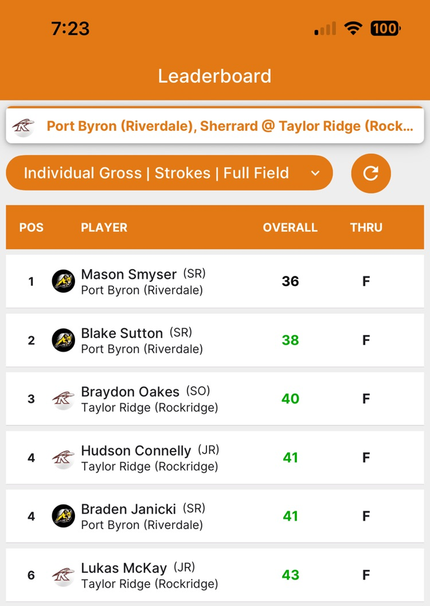Tap Blake Sutton's Riverdale team logo
This screenshot has width=430, height=606.
click(x=63, y=340)
